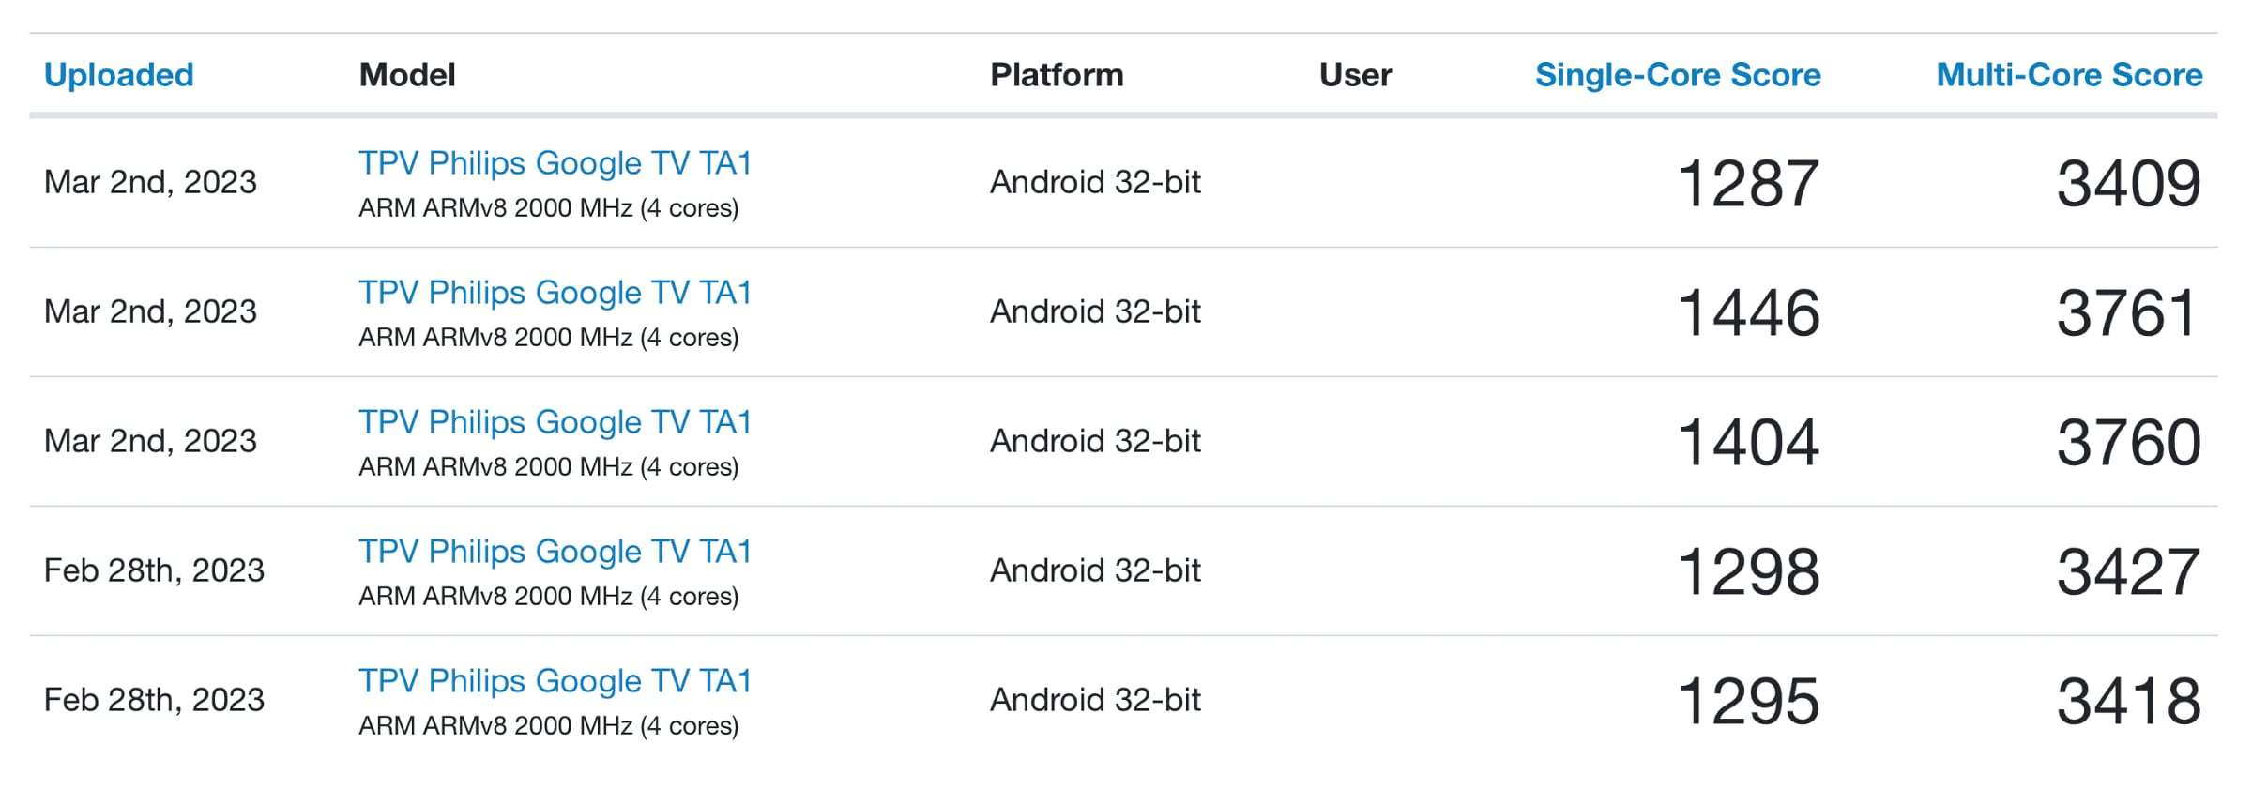
Task: Click the Model column header
Action: [x=407, y=75]
